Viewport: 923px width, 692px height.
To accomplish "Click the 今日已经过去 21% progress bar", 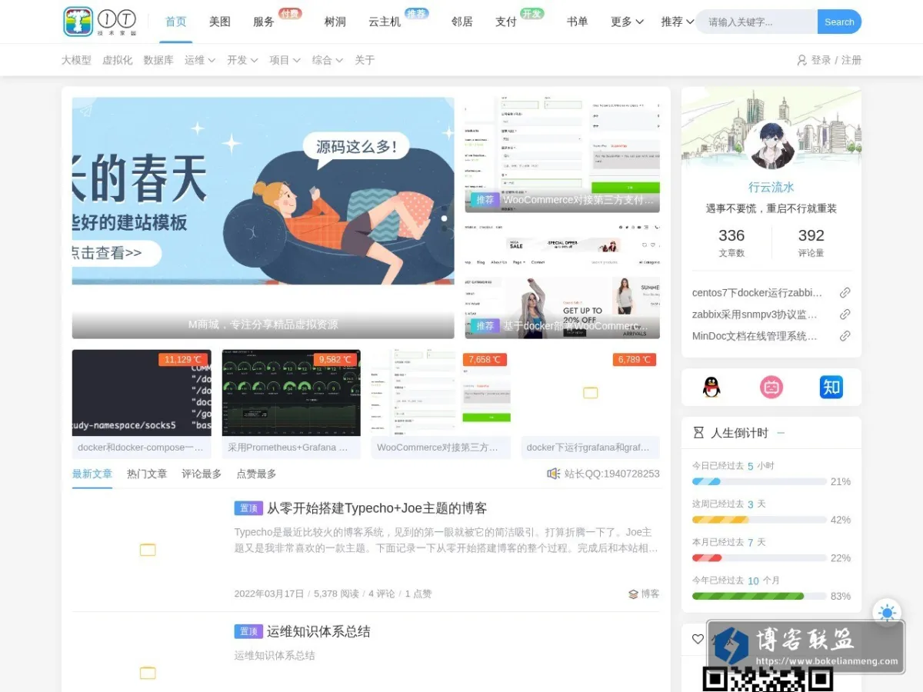I will pos(759,481).
